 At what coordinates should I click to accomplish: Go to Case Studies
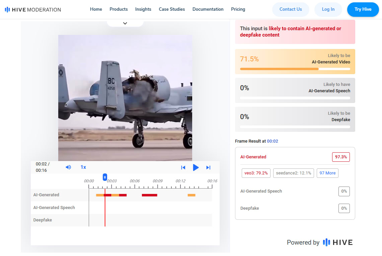click(172, 9)
